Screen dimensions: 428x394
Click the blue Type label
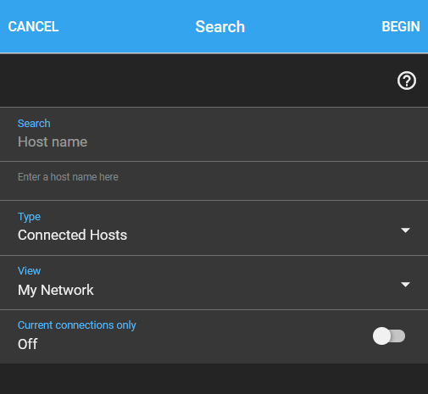click(29, 217)
